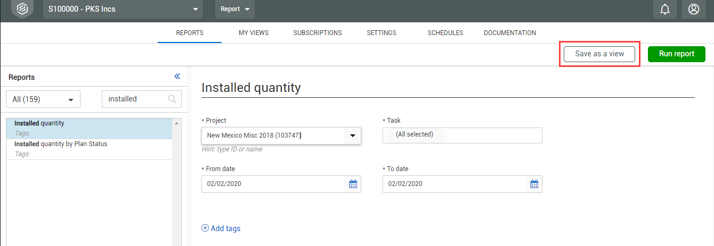Viewport: 714px width, 246px height.
Task: Click the Save as a view button
Action: (599, 54)
